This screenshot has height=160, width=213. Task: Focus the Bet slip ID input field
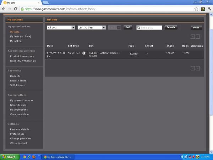(151, 27)
